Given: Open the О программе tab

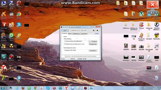Looking at the screenshot, I should pyautogui.click(x=84, y=33).
